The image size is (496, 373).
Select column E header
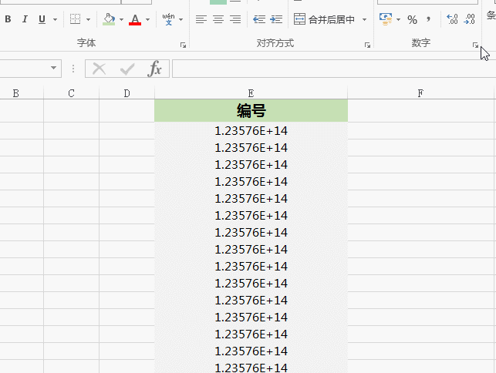251,93
